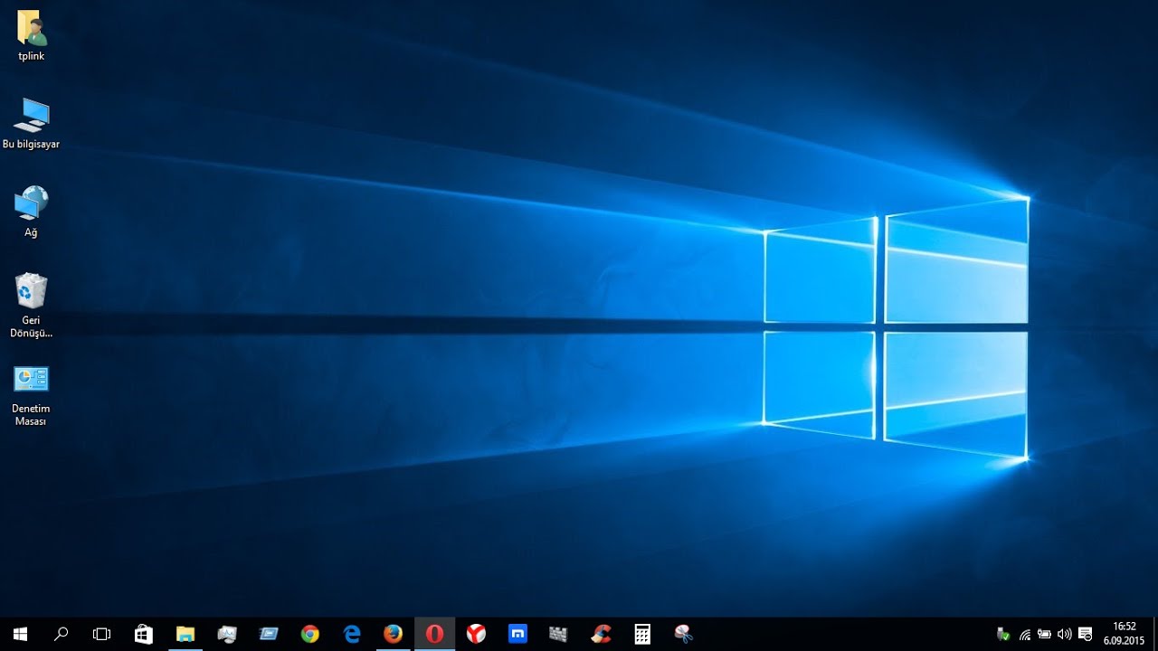Click the battery power tray icon
The width and height of the screenshot is (1158, 651).
(1044, 634)
